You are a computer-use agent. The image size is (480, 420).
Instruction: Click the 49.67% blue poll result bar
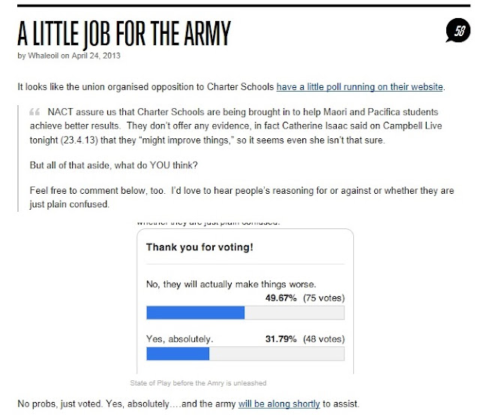[195, 313]
